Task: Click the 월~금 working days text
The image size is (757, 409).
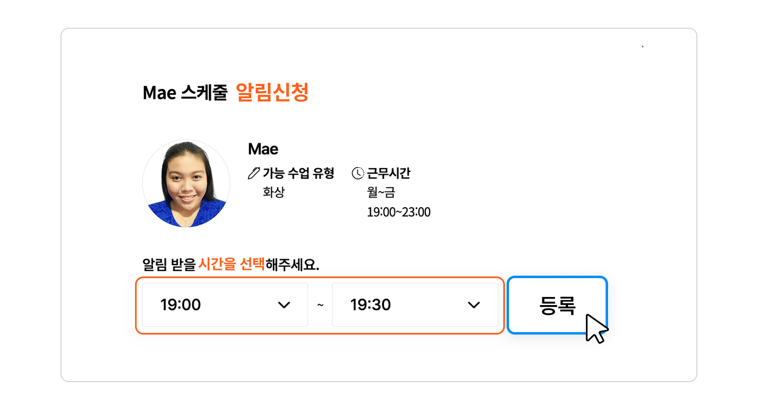Action: click(x=381, y=192)
